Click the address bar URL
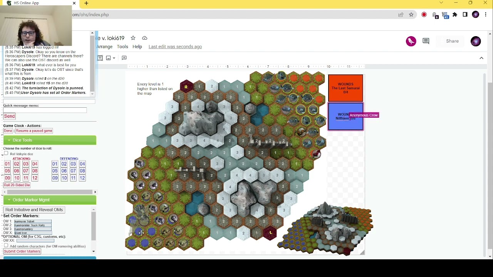493x277 pixels. coord(91,15)
